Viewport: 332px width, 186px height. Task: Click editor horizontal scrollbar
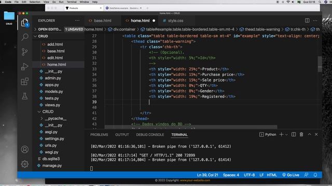(x=191, y=127)
